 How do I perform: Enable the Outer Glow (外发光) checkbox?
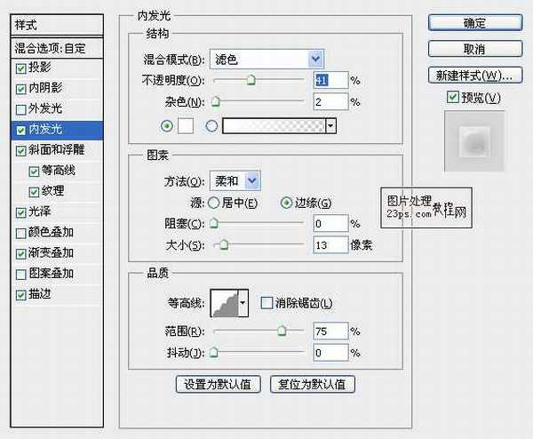tap(21, 109)
